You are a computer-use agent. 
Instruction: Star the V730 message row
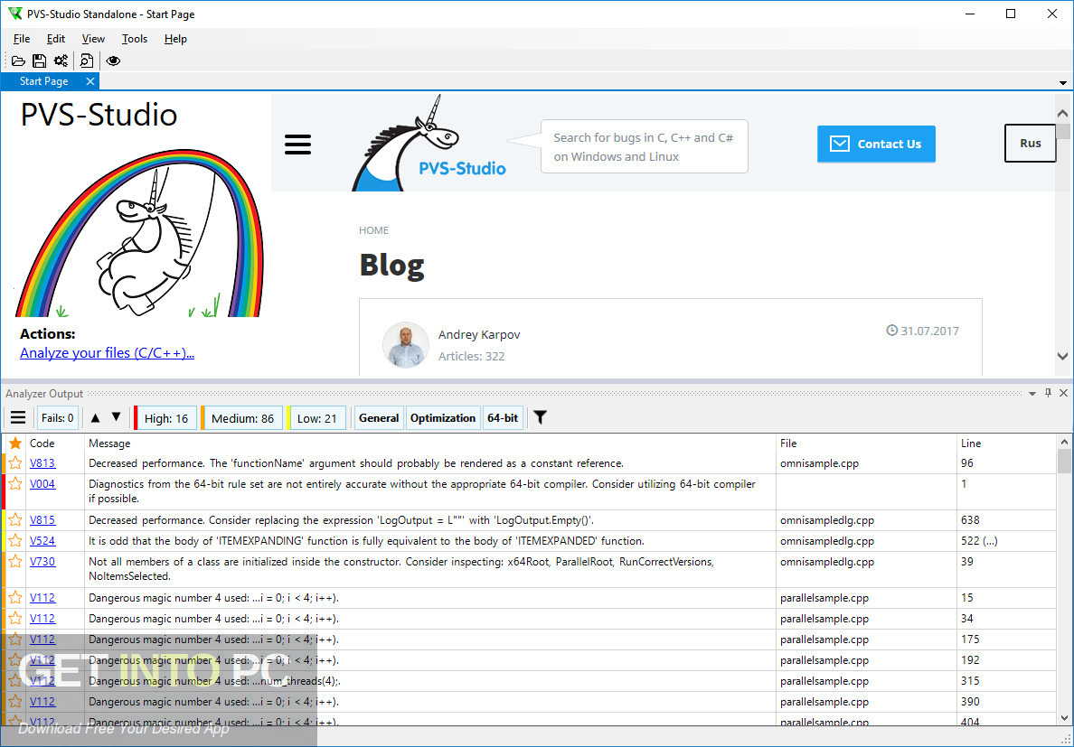(x=15, y=562)
